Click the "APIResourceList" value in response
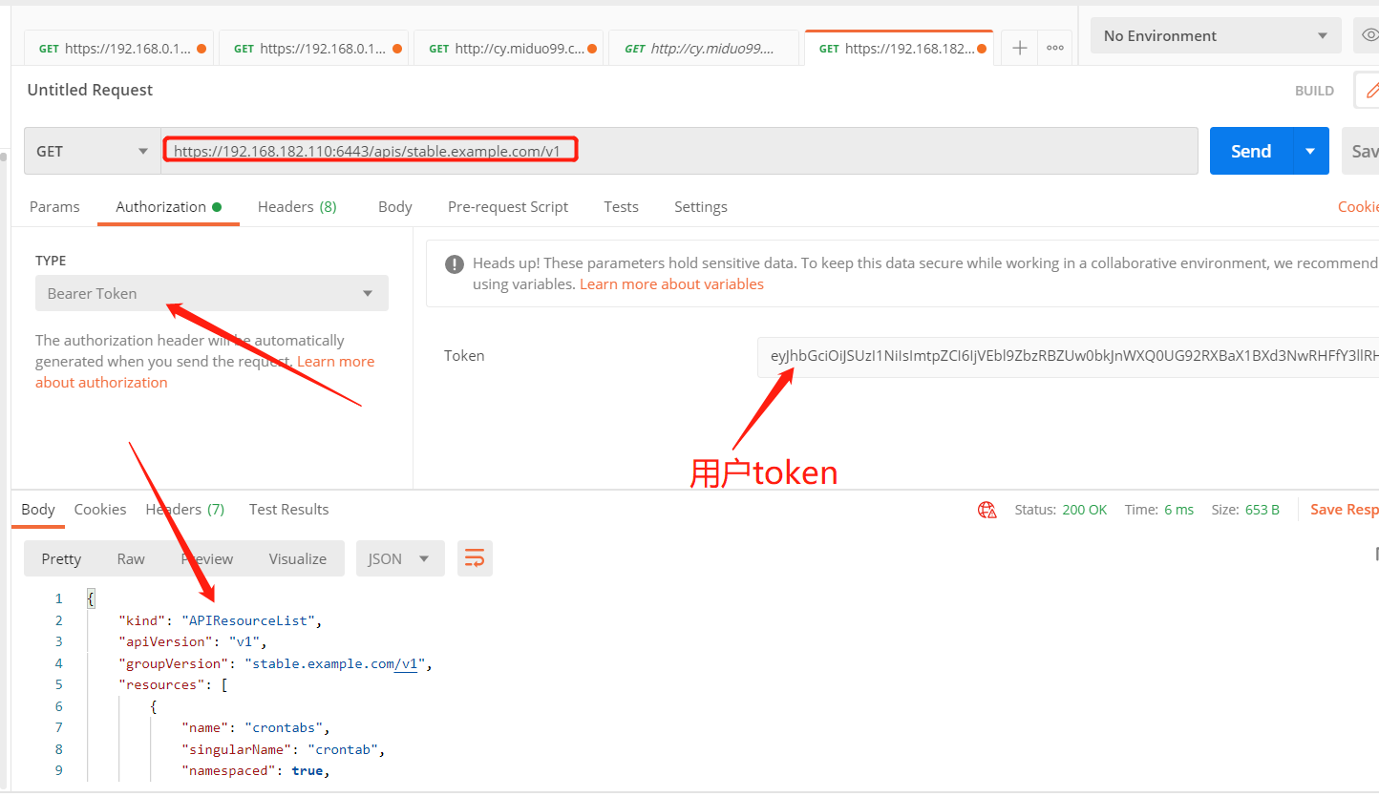 (248, 620)
